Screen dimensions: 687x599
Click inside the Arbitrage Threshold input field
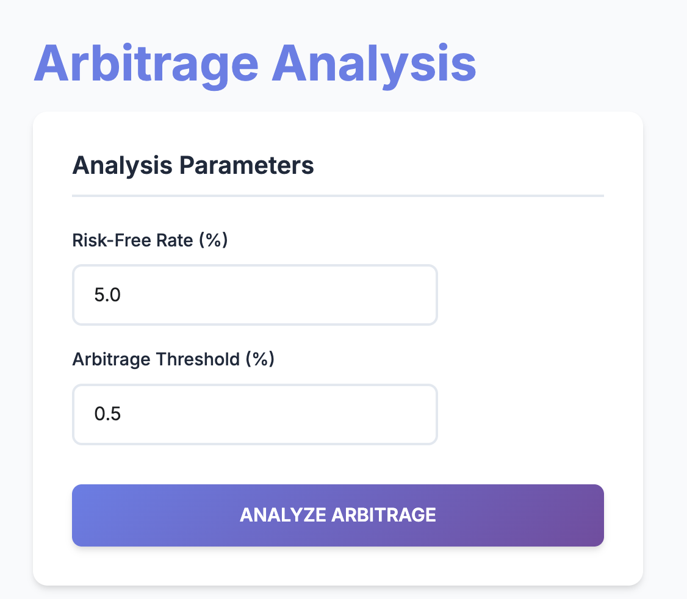tap(254, 414)
